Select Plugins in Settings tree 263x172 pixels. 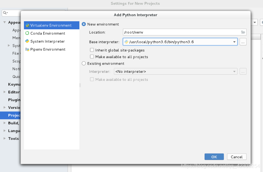click(14, 100)
